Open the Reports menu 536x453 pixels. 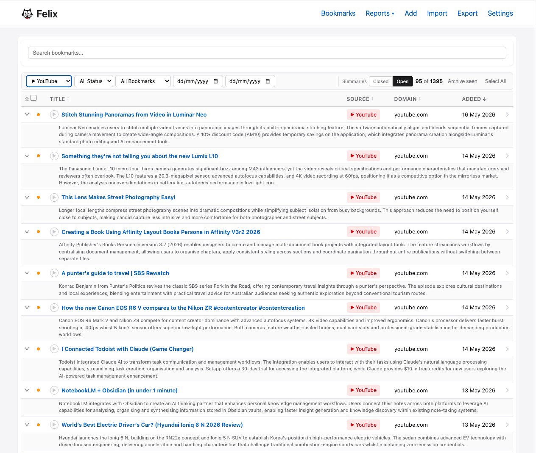coord(380,13)
